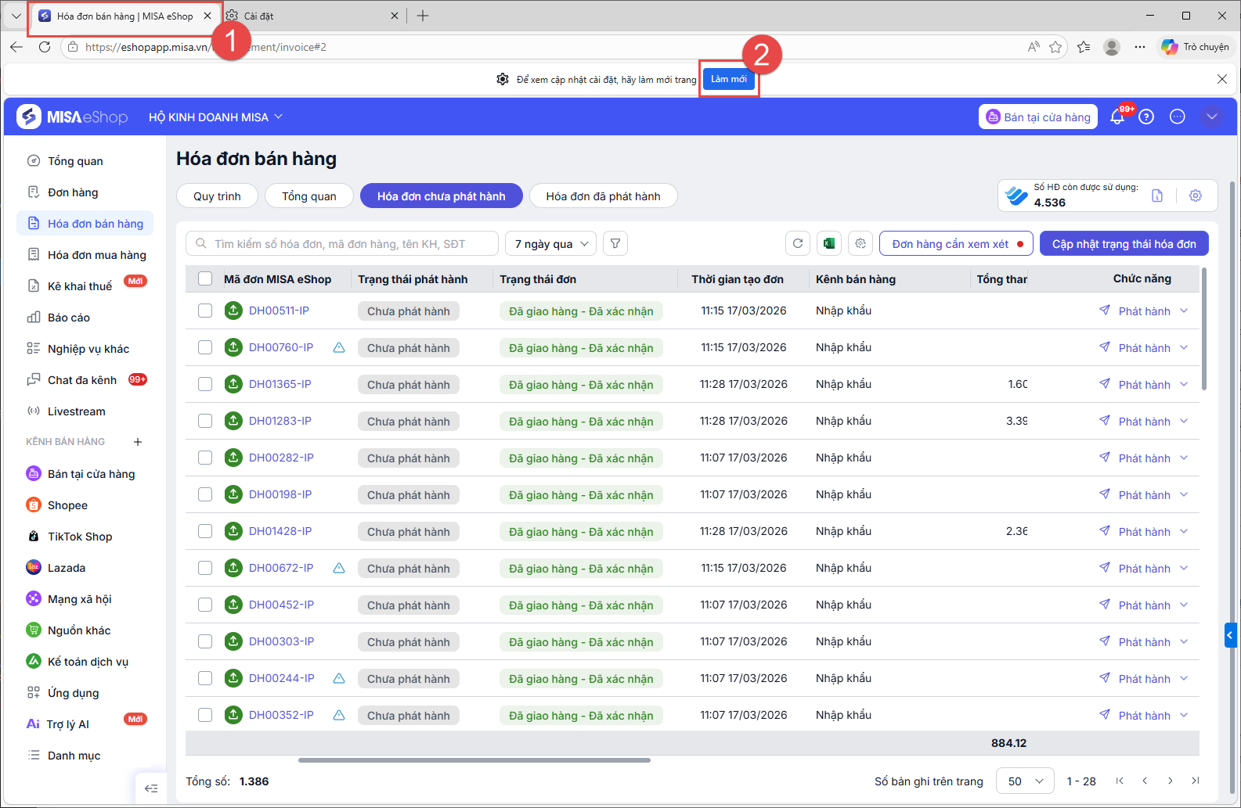Tick the checkbox for order DH00511-IP
The width and height of the screenshot is (1241, 808).
pyautogui.click(x=205, y=311)
